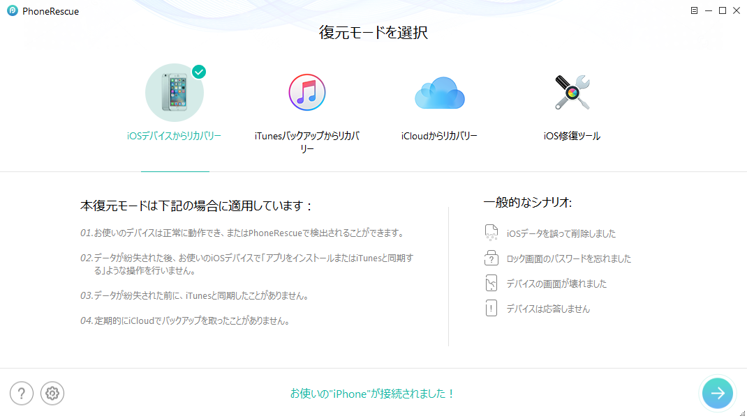
Task: Open the iOS repair tools wrench icon
Action: point(572,92)
